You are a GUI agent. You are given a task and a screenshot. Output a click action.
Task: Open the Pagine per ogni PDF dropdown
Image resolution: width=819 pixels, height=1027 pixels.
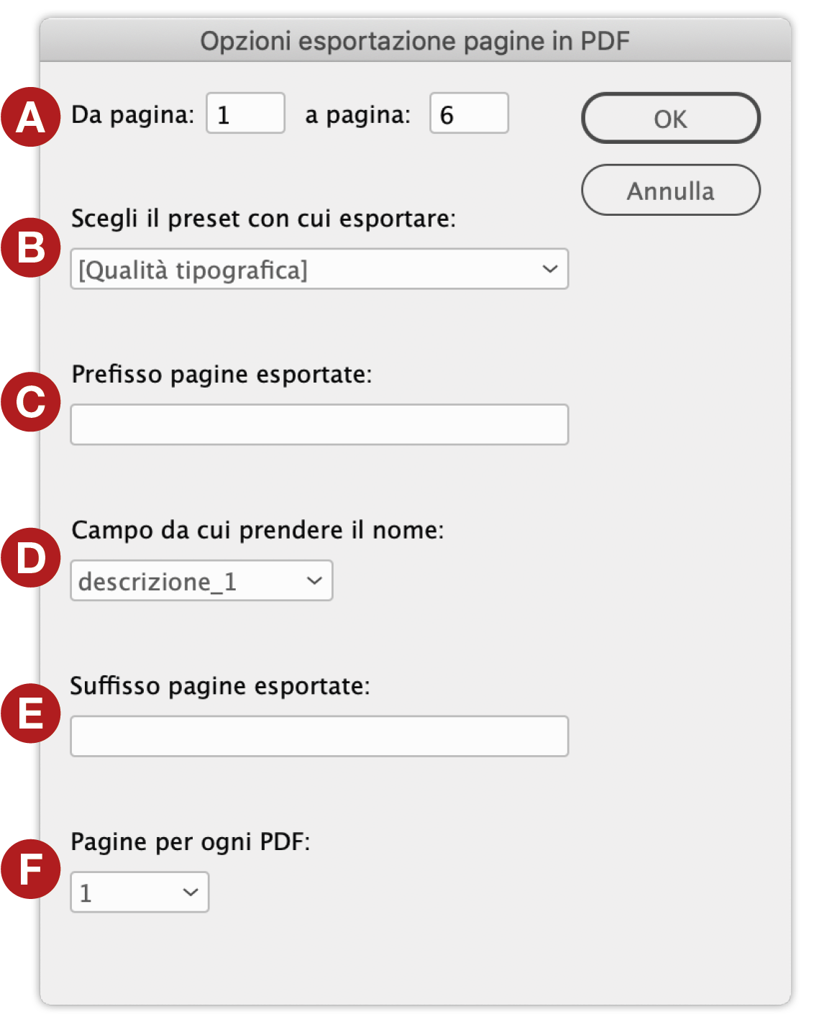pyautogui.click(x=139, y=892)
